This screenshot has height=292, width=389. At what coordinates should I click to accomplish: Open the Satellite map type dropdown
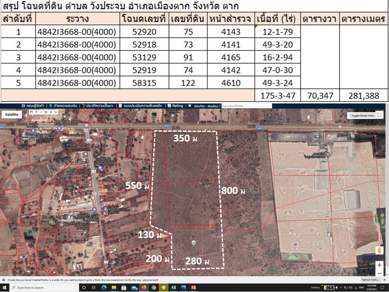coord(13,114)
